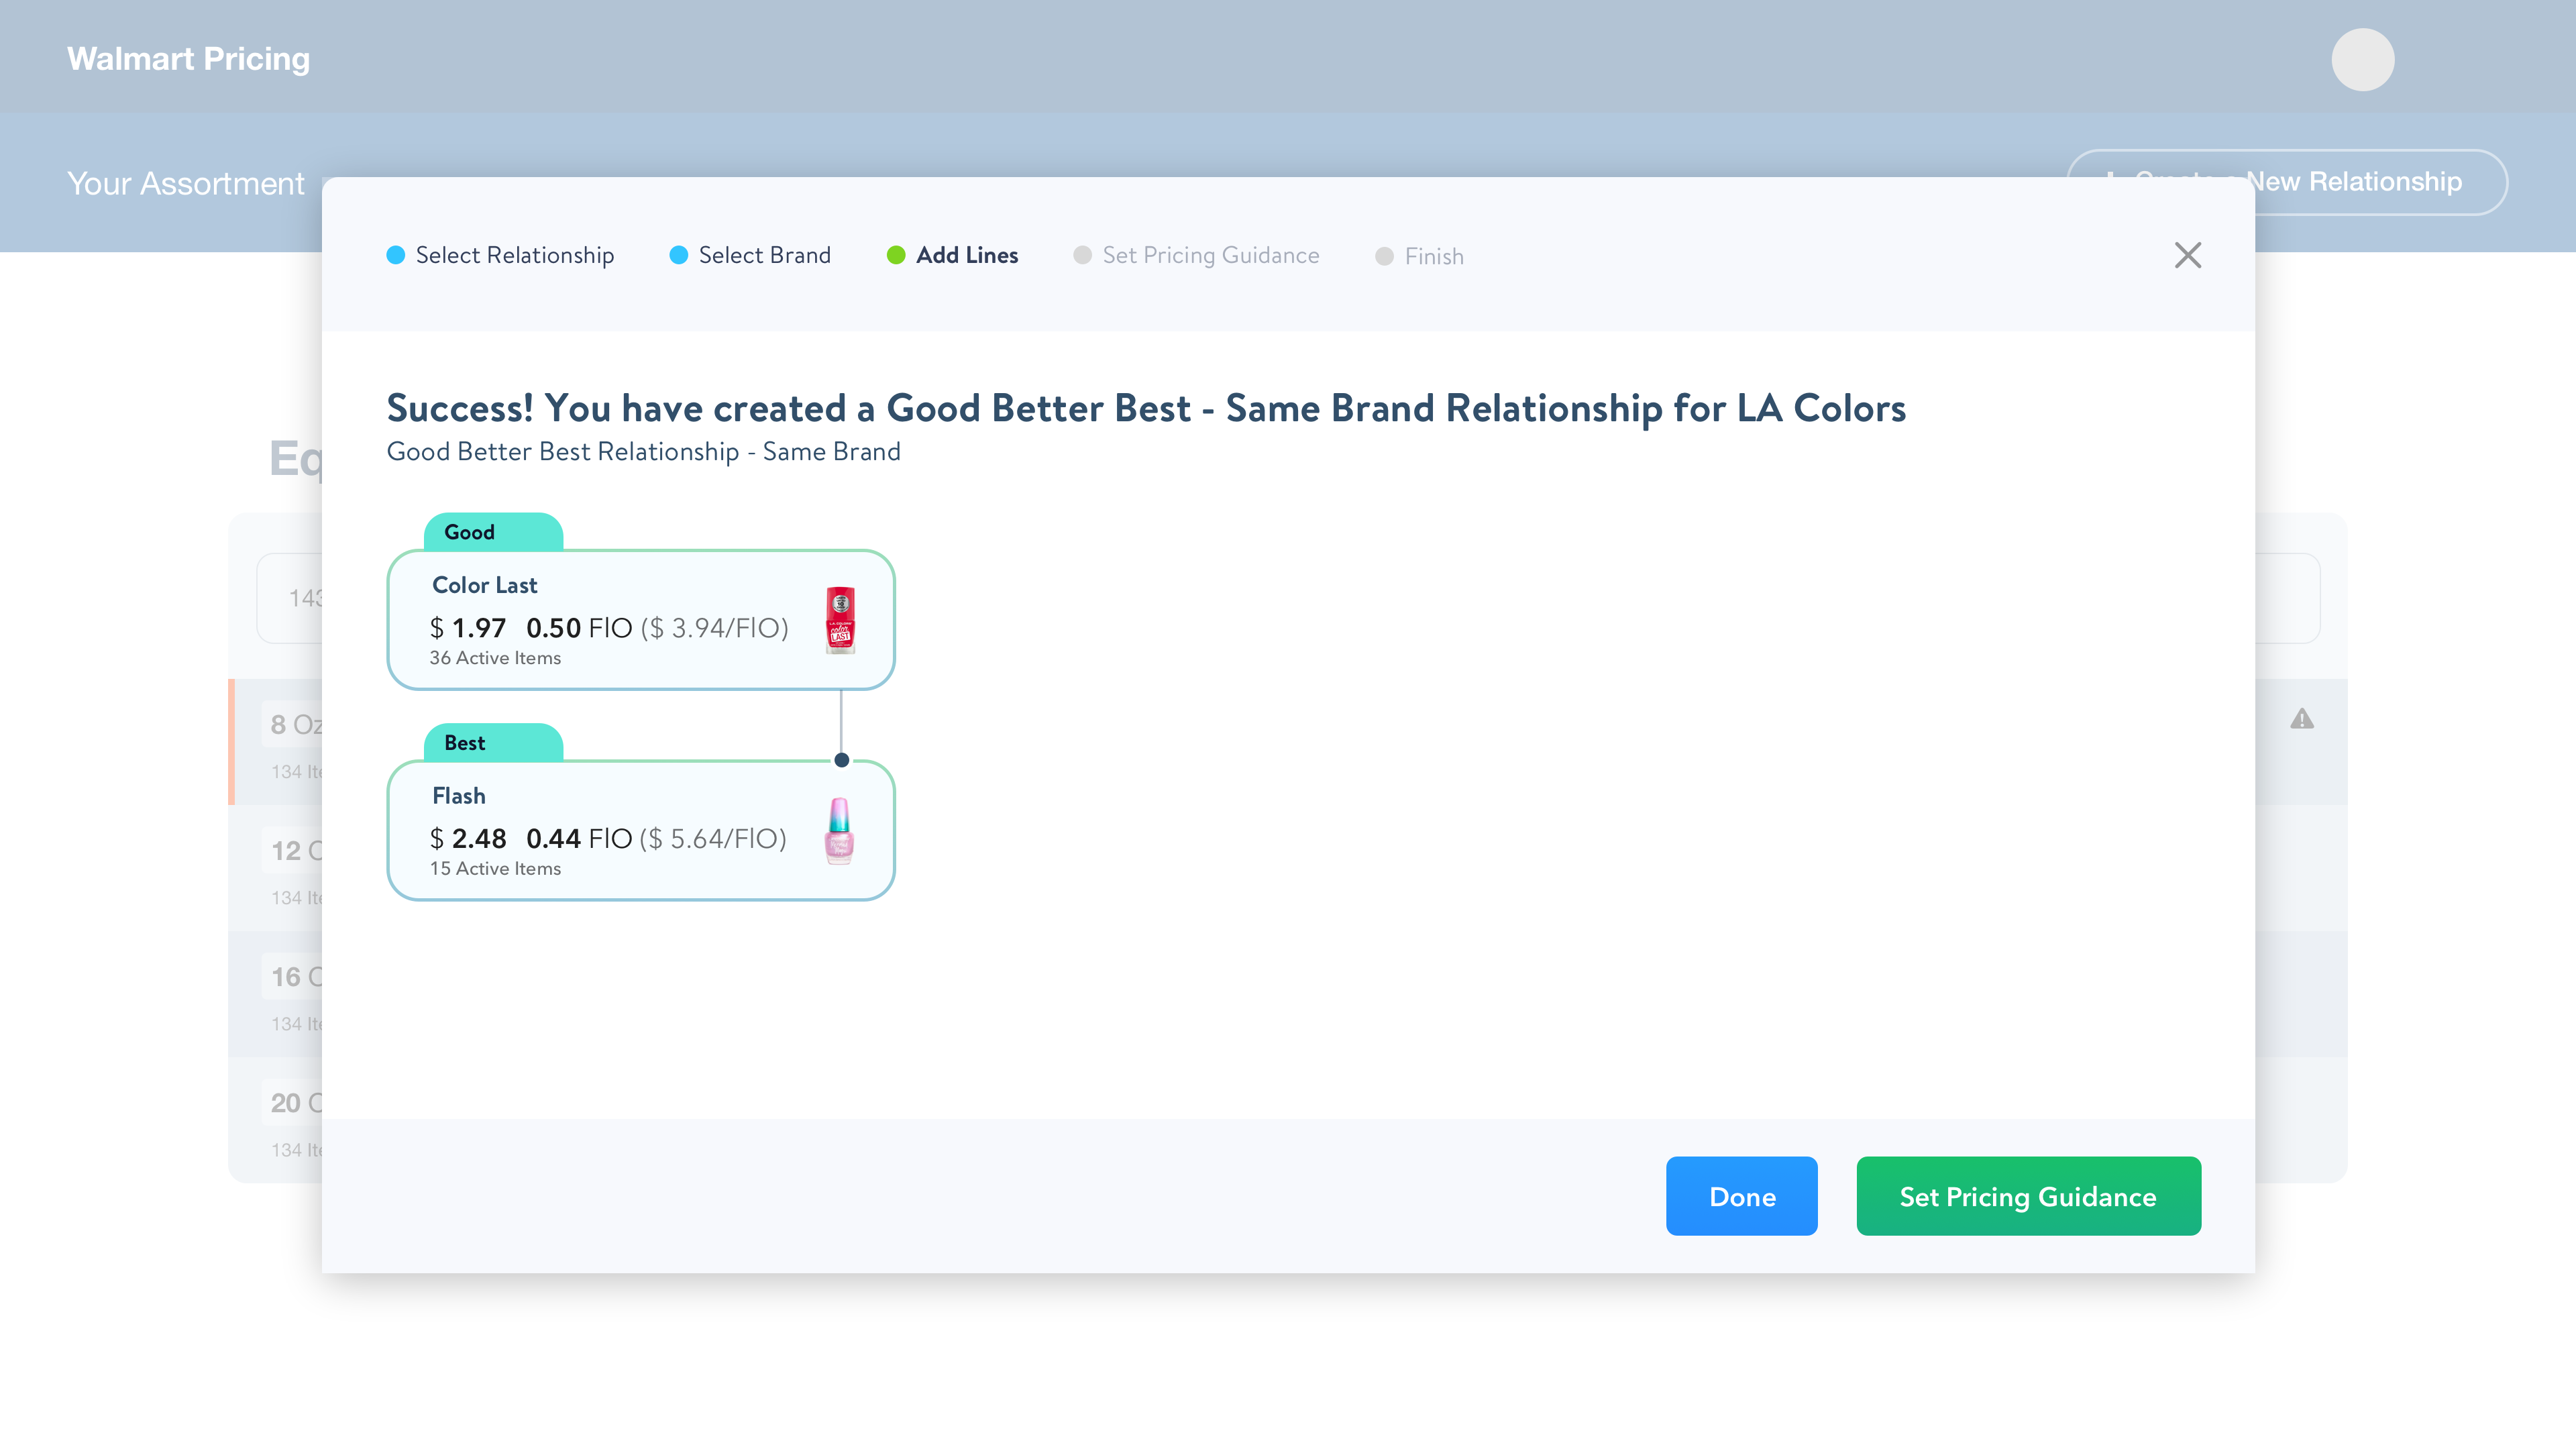Click the Flash nail polish thumbnail
This screenshot has width=2576, height=1449.
click(x=839, y=830)
